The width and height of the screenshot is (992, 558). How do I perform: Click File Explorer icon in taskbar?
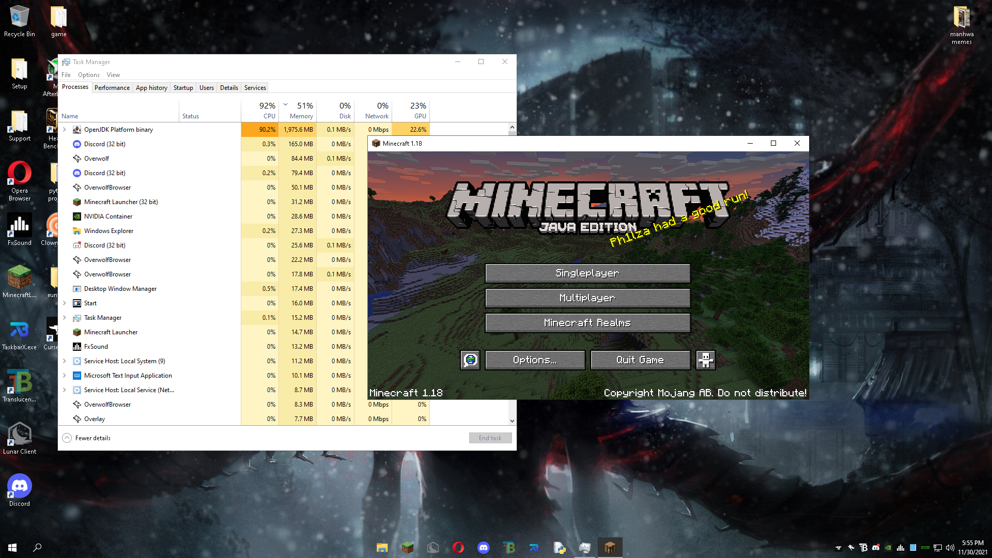tap(382, 548)
